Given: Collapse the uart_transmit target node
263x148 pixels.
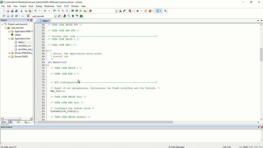Looking at the screenshot, I should 6,28.
